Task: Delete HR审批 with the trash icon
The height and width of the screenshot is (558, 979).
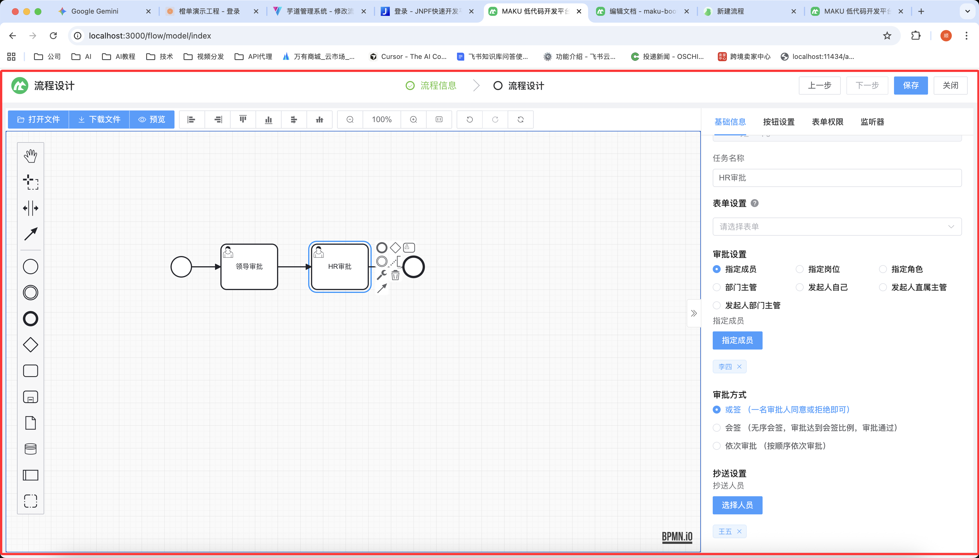Action: point(395,275)
